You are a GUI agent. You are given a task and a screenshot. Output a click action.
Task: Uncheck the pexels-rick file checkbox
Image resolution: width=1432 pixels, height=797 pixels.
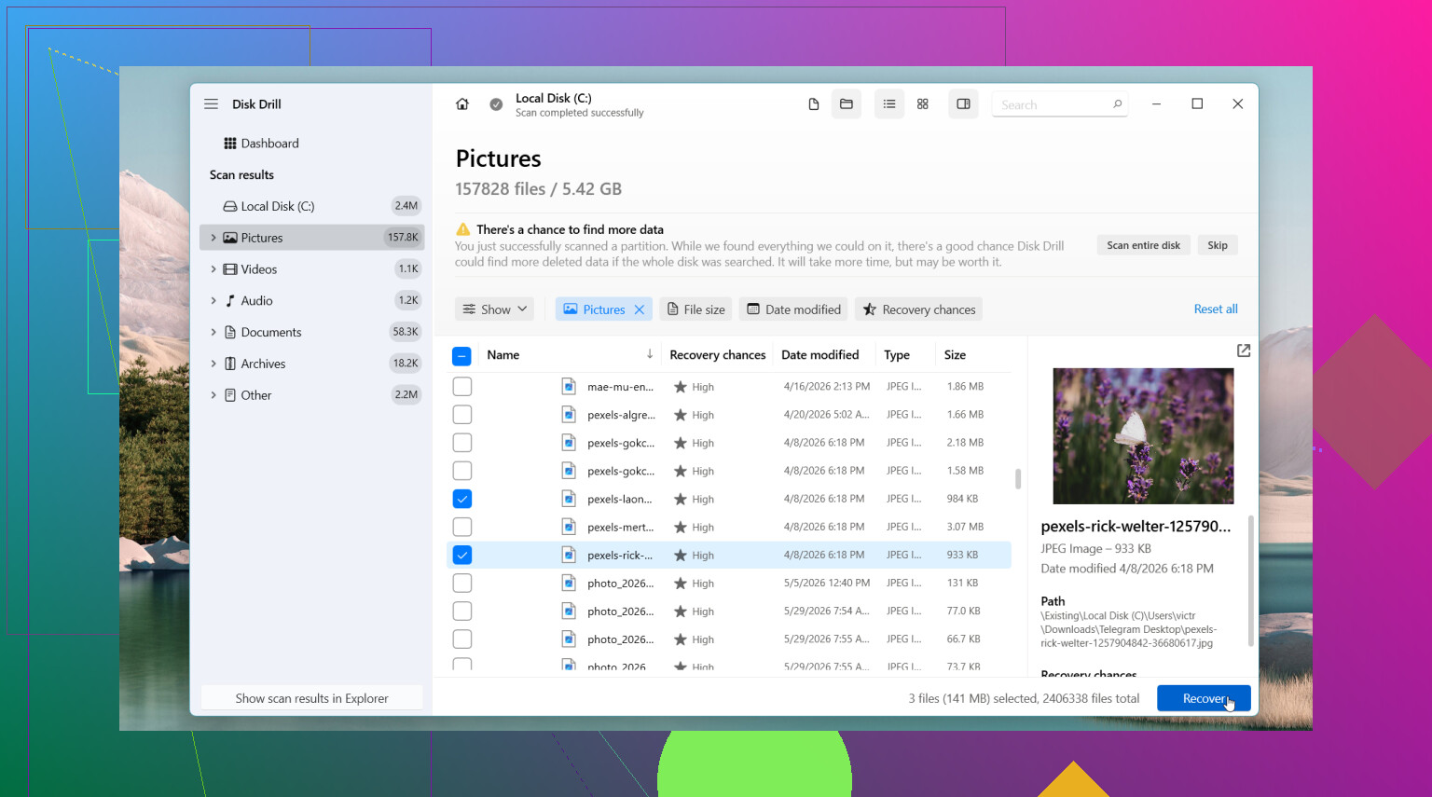click(x=461, y=555)
